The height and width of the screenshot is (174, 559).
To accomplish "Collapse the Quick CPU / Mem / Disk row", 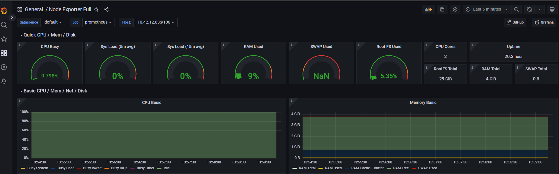I will tap(48, 35).
